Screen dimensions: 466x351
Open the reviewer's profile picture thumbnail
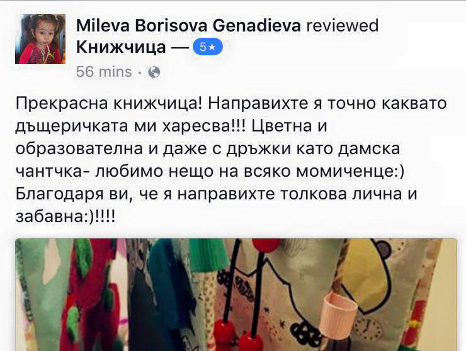point(40,39)
